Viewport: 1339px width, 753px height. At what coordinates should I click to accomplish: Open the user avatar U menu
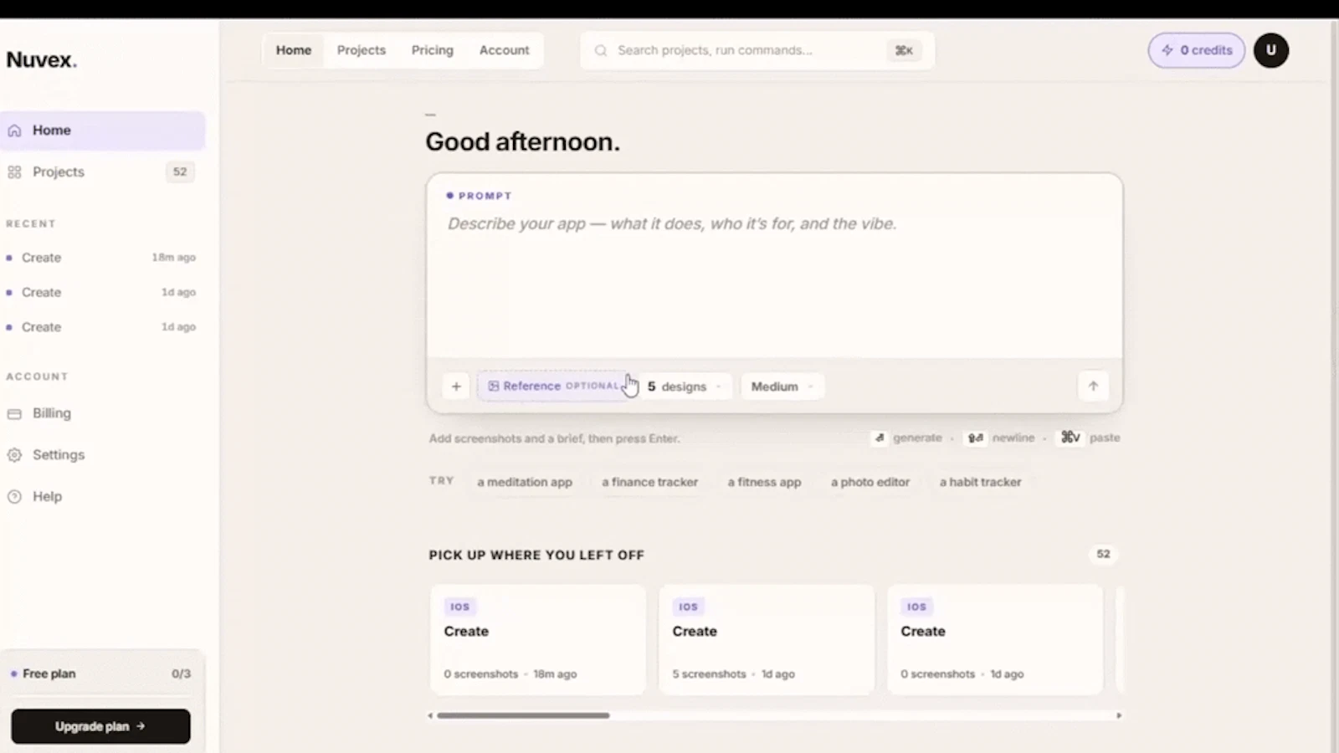(x=1271, y=50)
